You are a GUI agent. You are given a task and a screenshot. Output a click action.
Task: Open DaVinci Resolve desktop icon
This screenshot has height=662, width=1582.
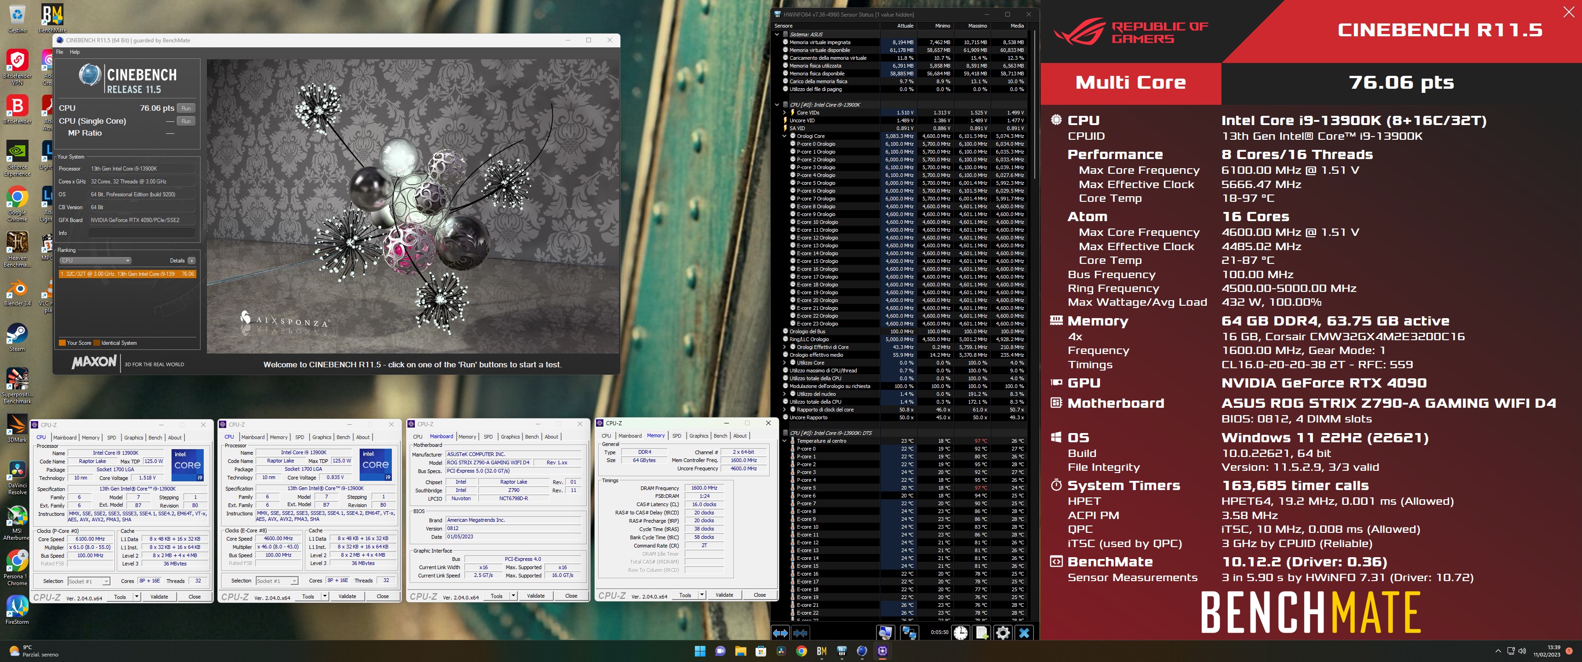(x=17, y=478)
